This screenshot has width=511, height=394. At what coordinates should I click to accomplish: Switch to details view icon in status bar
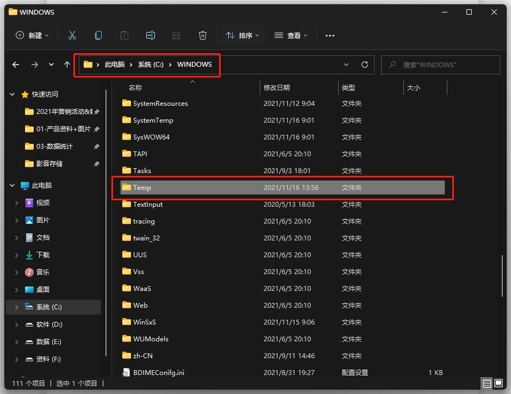(485, 384)
